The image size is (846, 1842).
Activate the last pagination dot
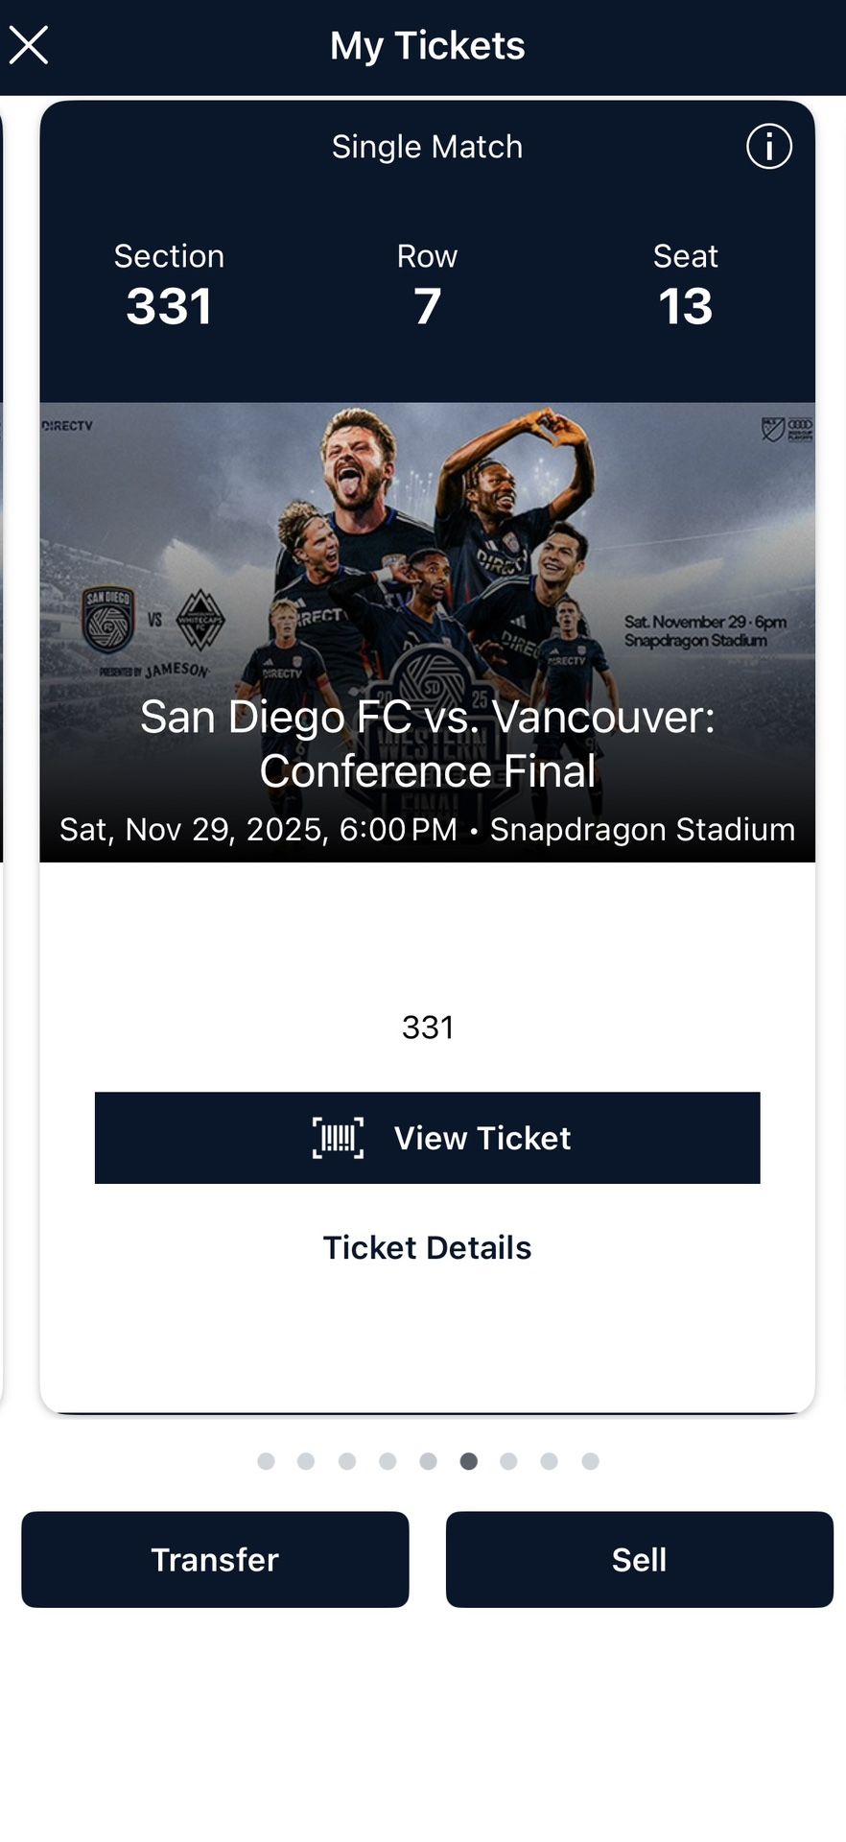coord(590,1461)
